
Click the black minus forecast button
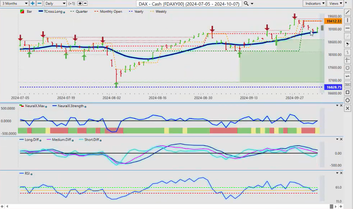tap(85, 3)
